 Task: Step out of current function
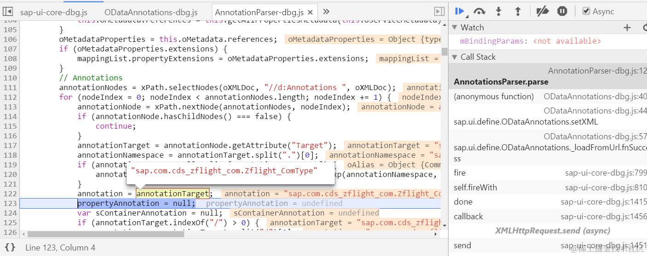(518, 11)
